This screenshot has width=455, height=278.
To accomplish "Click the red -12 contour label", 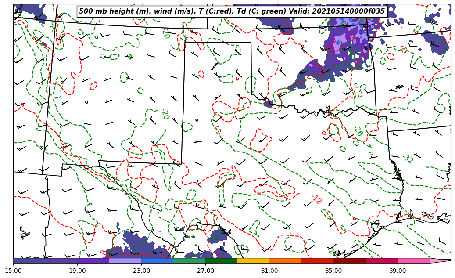I will (316, 199).
